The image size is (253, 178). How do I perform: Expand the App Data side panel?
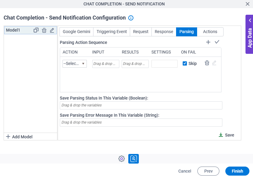(x=249, y=34)
